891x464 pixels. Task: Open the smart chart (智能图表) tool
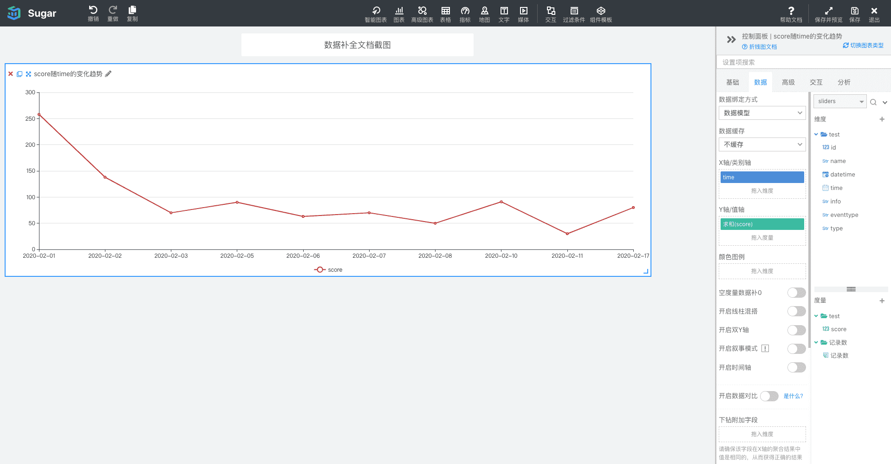coord(376,11)
